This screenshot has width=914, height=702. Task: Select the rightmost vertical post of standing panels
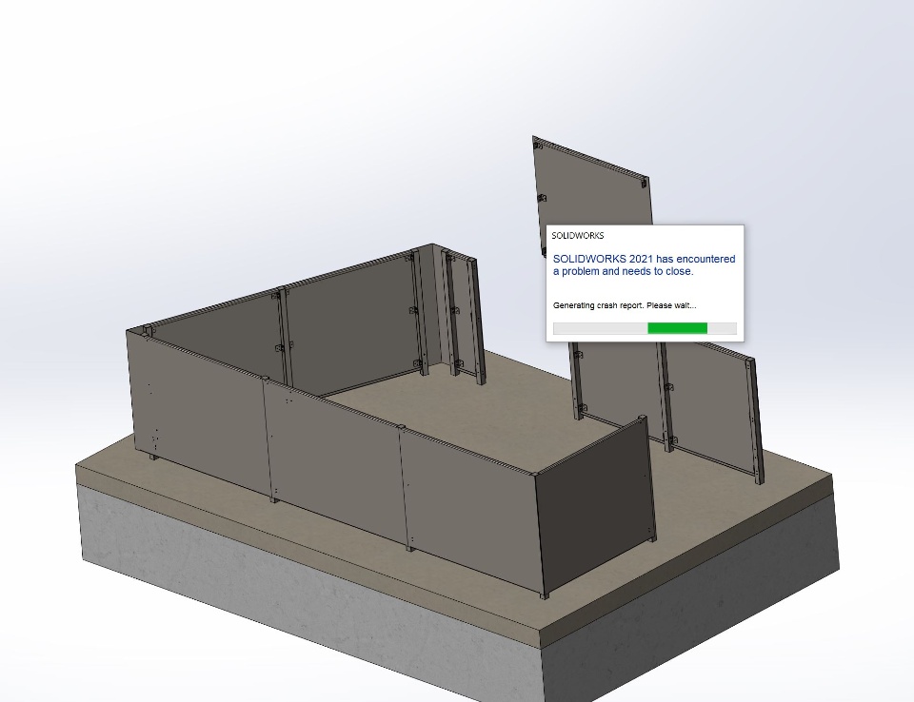pyautogui.click(x=755, y=420)
